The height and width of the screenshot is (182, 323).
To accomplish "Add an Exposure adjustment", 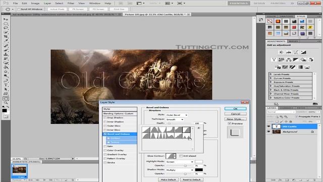I will click(x=303, y=52).
